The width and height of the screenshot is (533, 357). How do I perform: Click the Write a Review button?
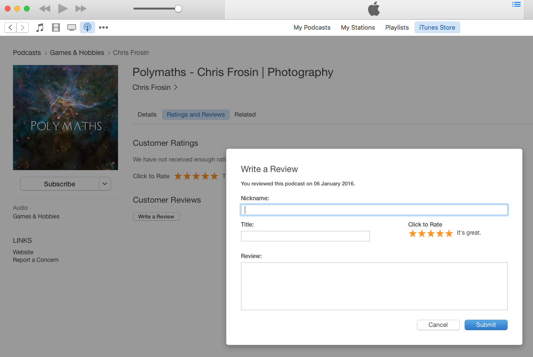156,216
